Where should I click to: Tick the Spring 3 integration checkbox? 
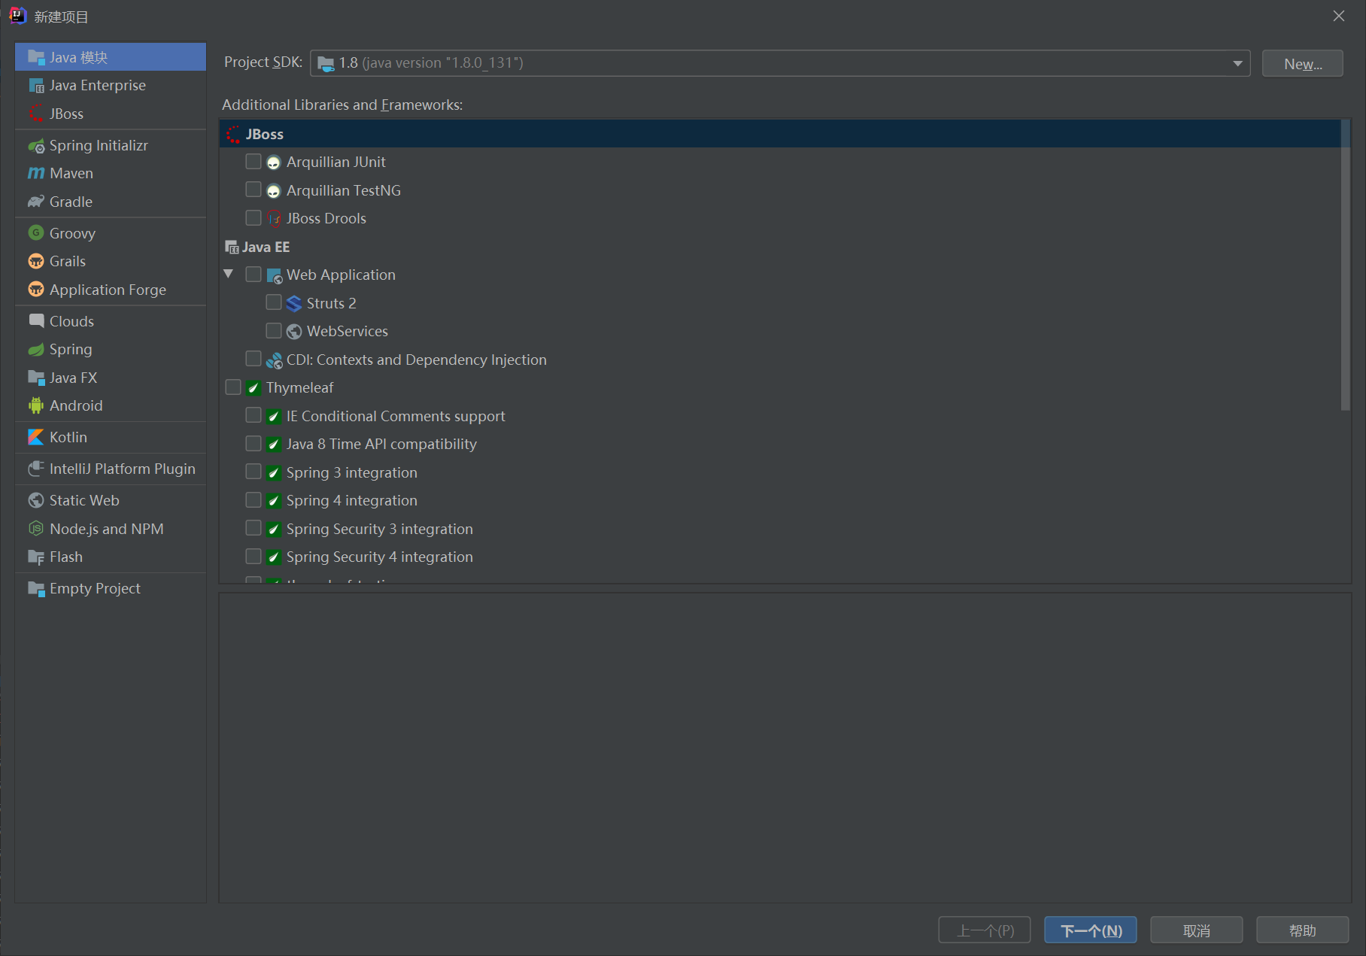(x=253, y=472)
